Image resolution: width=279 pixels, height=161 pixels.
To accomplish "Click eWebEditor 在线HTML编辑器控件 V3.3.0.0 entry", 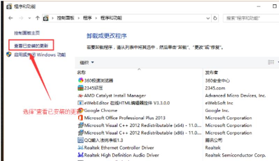I will coord(127,103).
